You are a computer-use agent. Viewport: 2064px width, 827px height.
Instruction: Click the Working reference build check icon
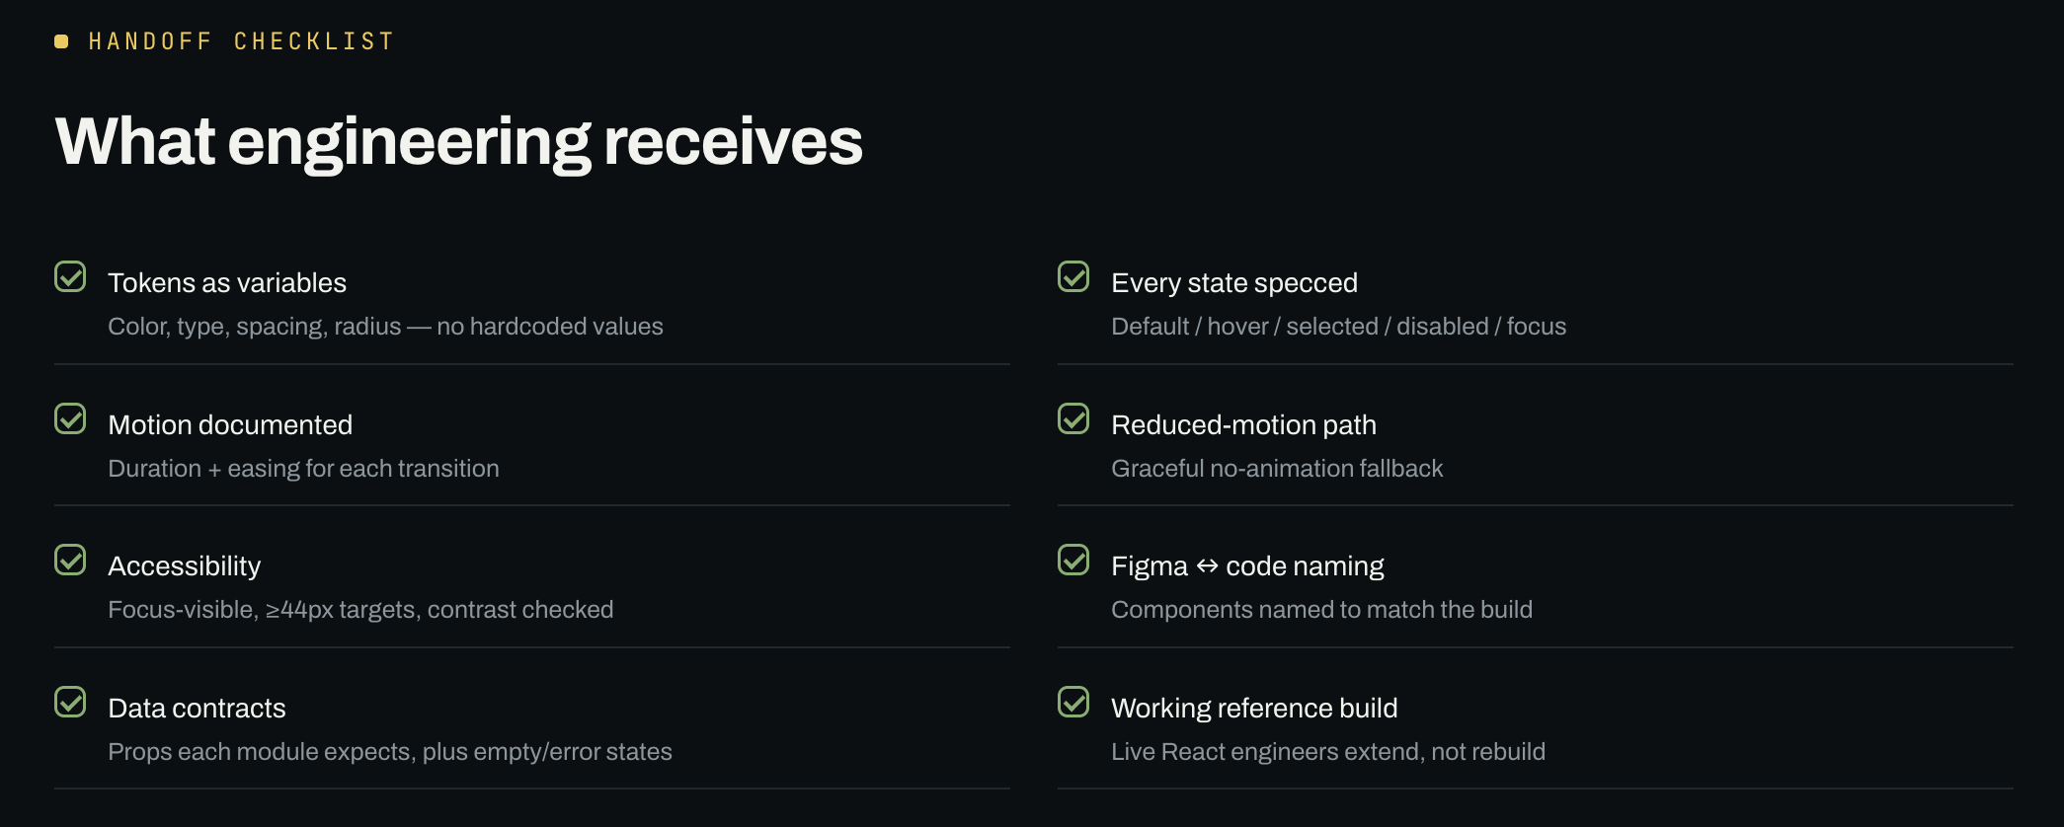coord(1073,702)
